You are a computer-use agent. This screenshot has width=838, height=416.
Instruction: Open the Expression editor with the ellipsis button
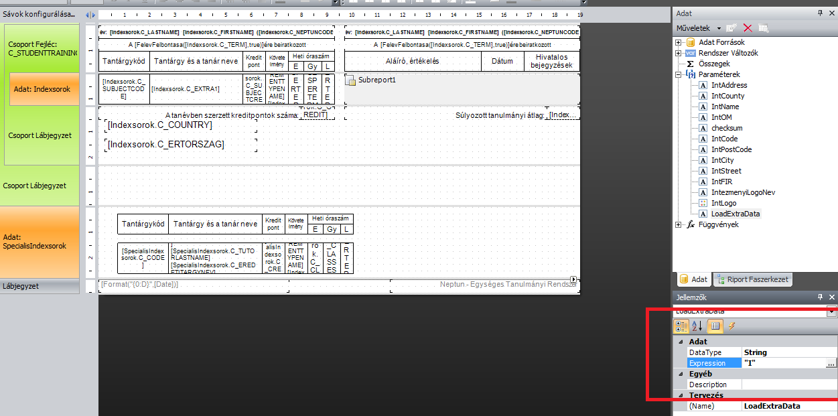pyautogui.click(x=831, y=363)
